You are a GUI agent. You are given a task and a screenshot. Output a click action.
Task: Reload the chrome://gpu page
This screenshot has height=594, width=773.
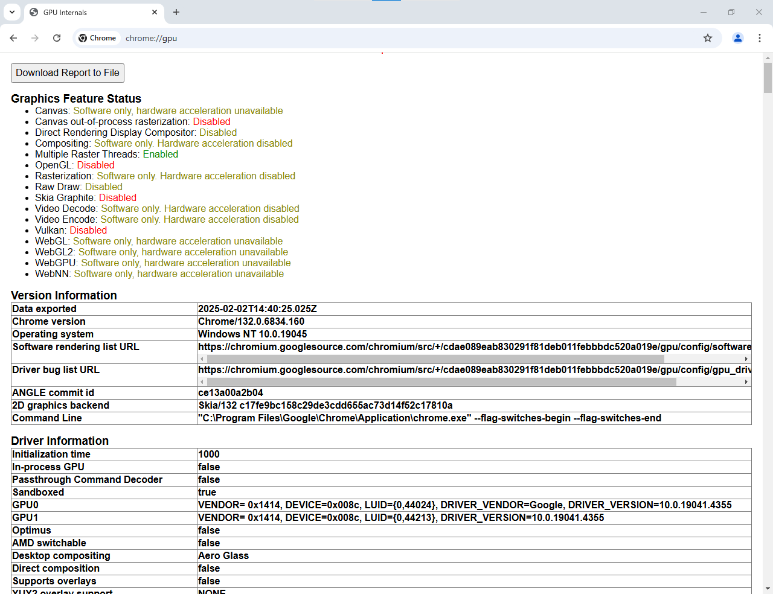(57, 38)
